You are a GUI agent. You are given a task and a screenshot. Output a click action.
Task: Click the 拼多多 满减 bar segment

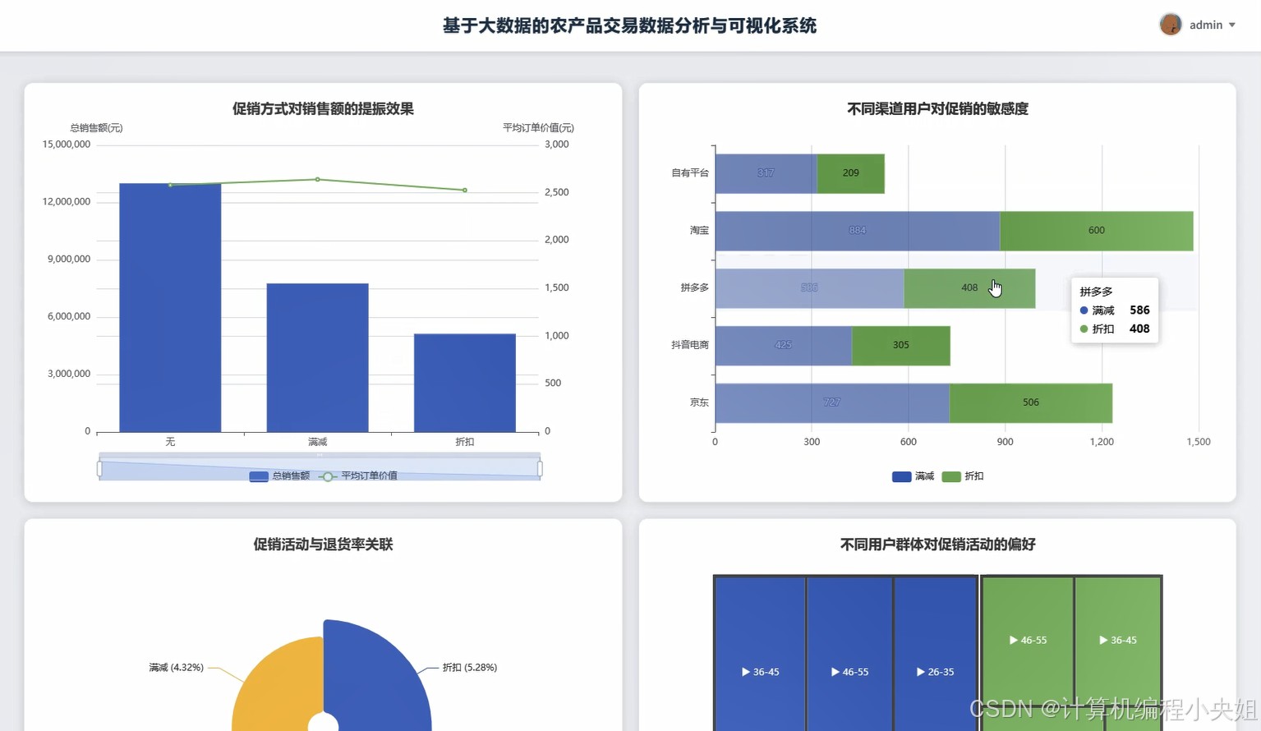(x=809, y=288)
